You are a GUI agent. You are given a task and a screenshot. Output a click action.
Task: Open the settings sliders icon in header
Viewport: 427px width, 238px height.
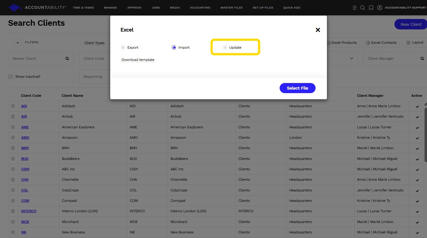[355, 8]
